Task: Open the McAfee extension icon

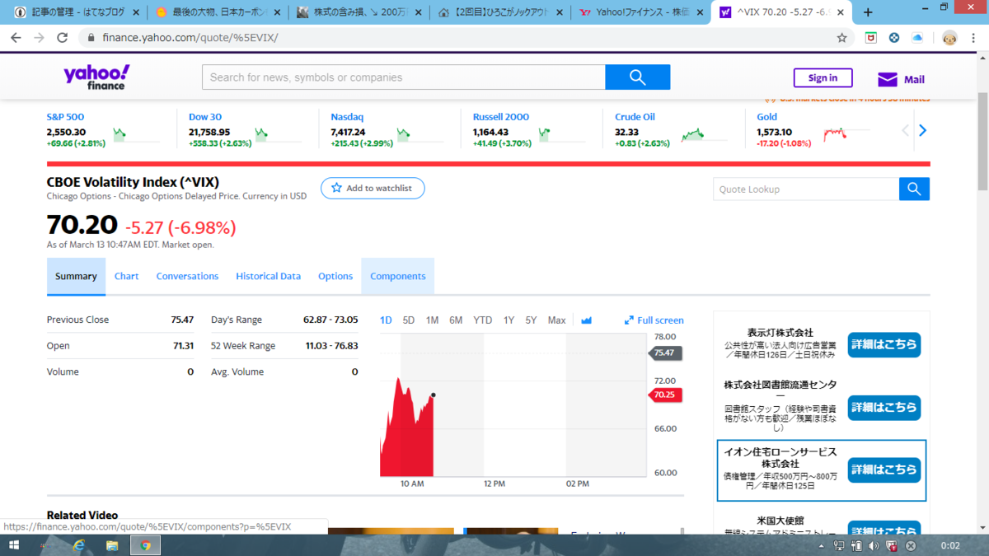Action: [870, 38]
